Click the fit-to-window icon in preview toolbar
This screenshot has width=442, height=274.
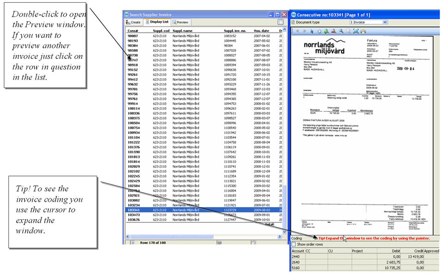[356, 31]
